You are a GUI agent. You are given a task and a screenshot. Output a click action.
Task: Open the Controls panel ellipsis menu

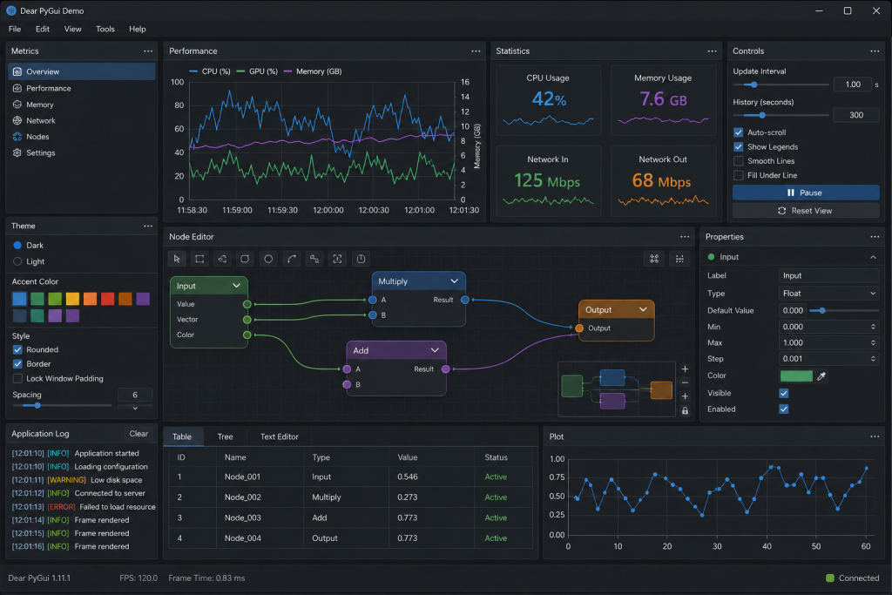875,51
